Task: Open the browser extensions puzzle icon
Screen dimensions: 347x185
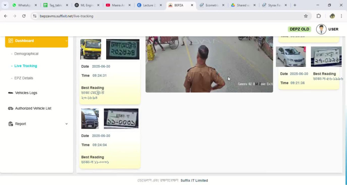Action: [x=319, y=16]
